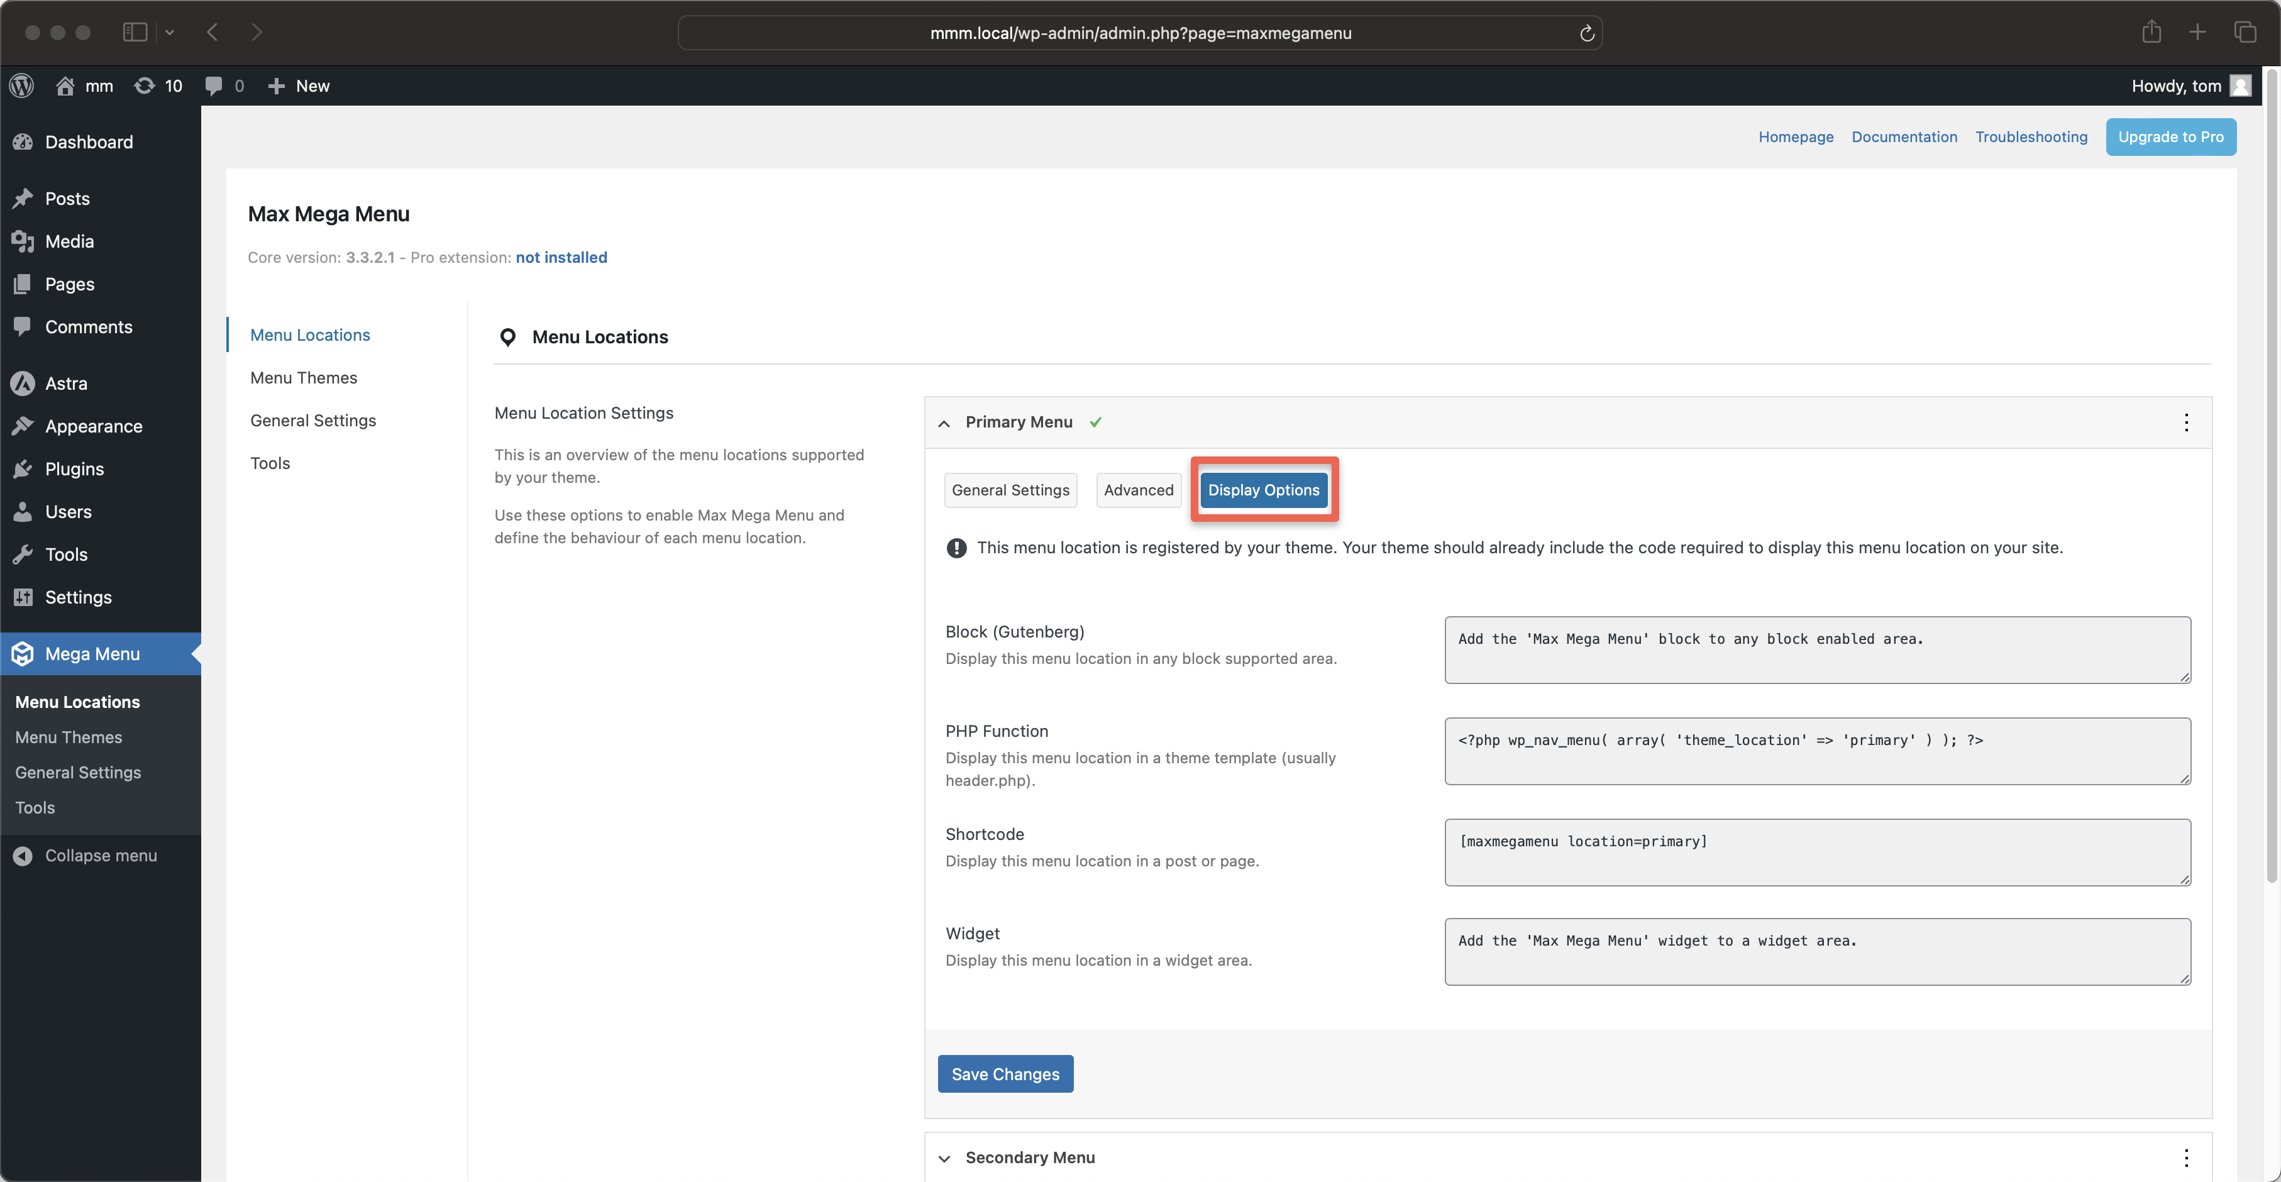Expand the Secondary Menu section

tap(944, 1158)
